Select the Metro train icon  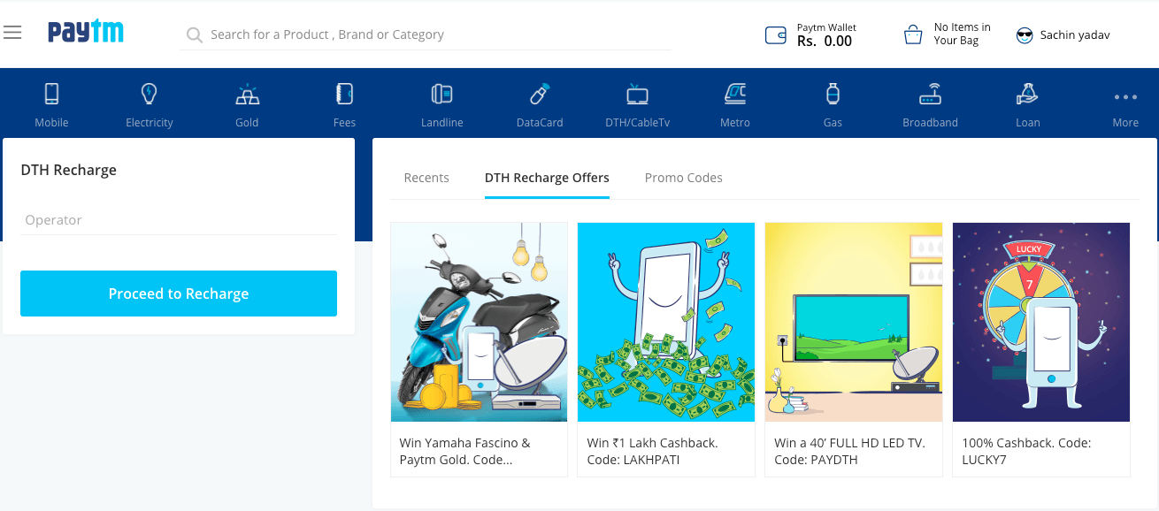735,93
